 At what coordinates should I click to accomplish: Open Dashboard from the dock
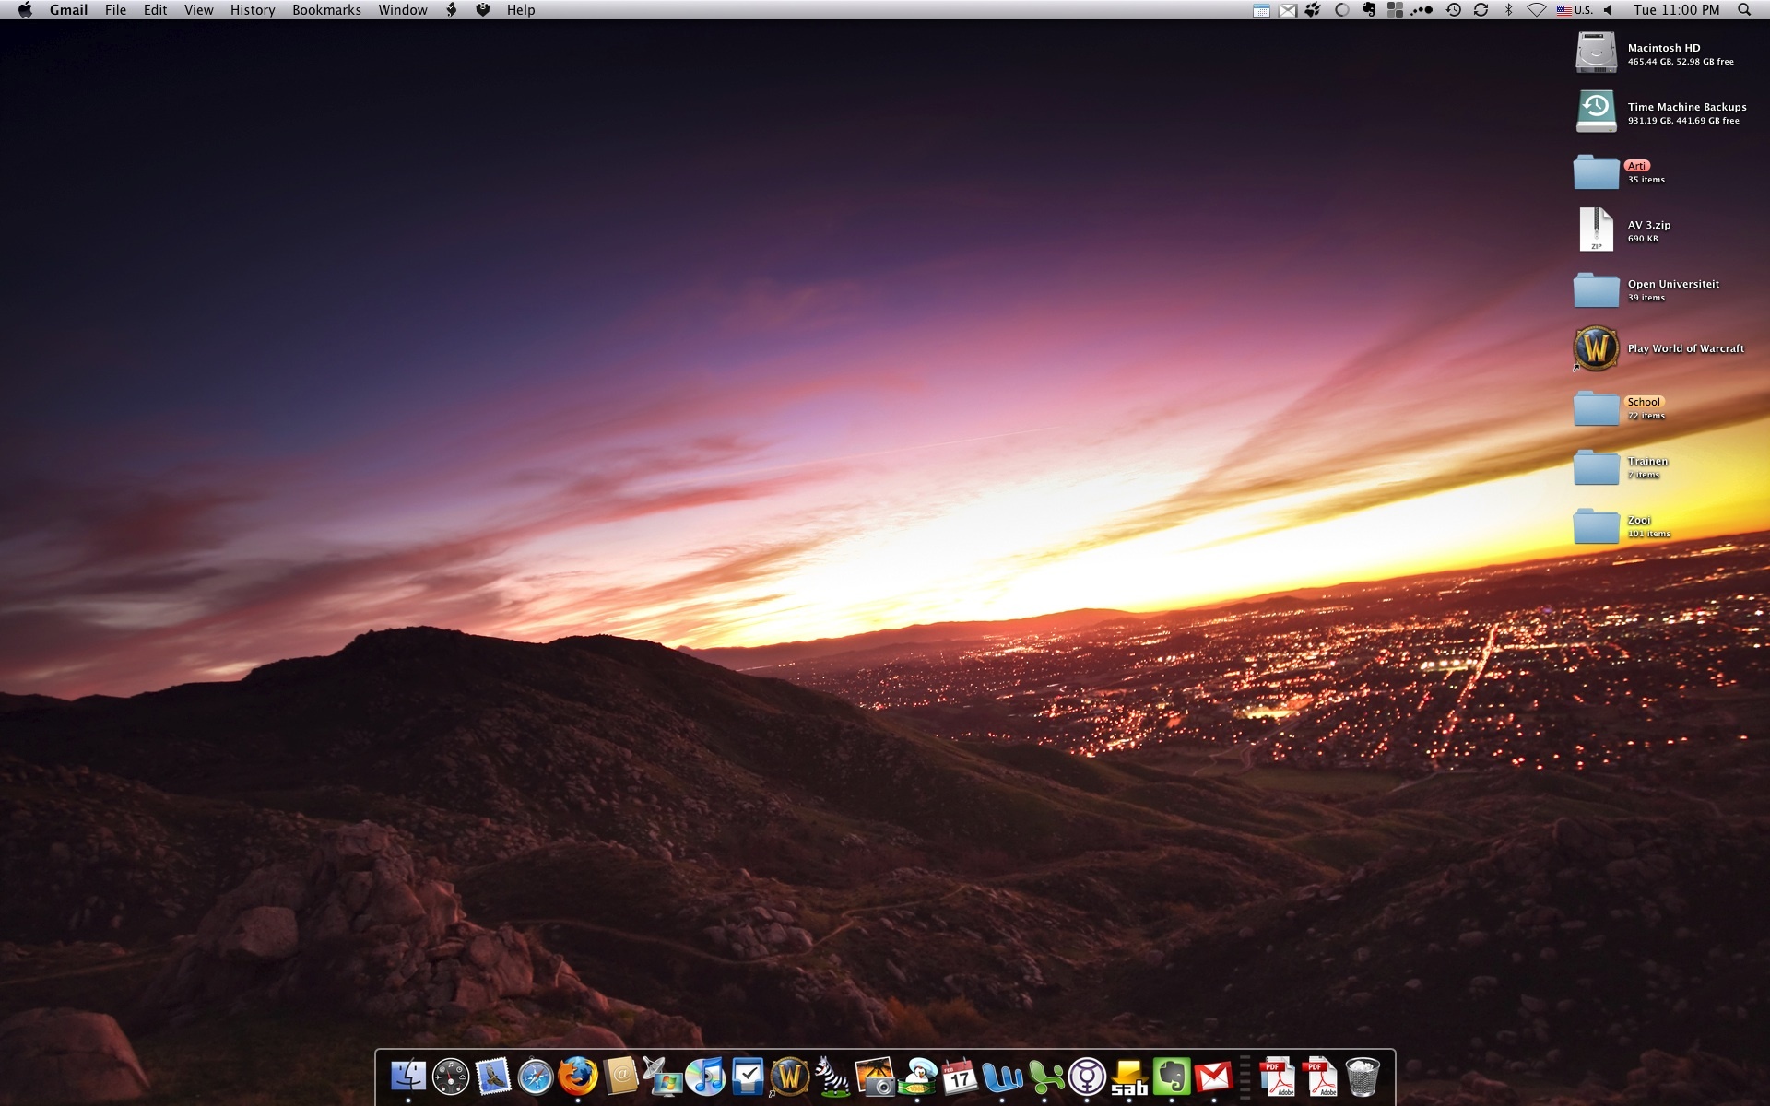pos(451,1076)
